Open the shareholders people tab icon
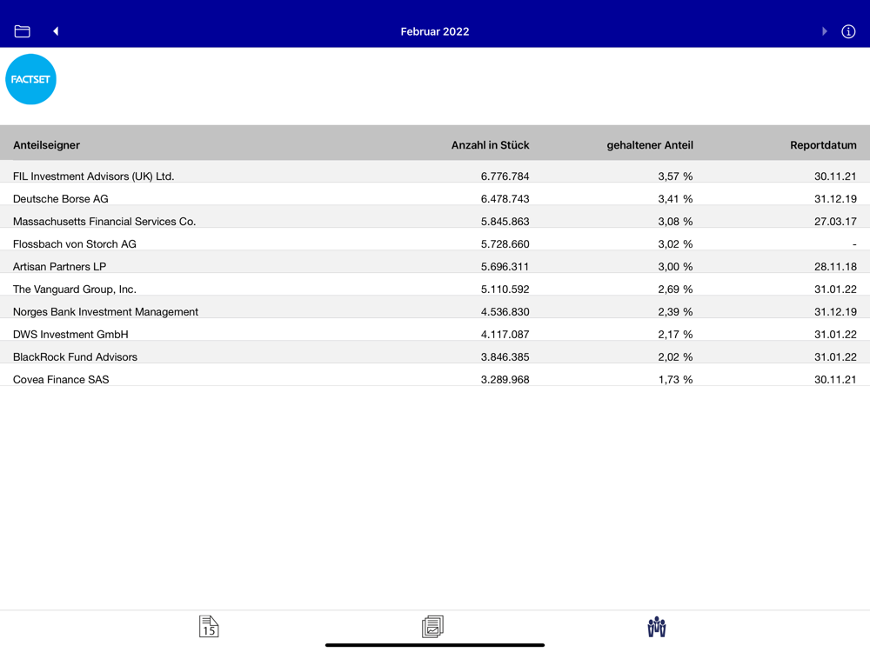The image size is (870, 652). pos(657,627)
